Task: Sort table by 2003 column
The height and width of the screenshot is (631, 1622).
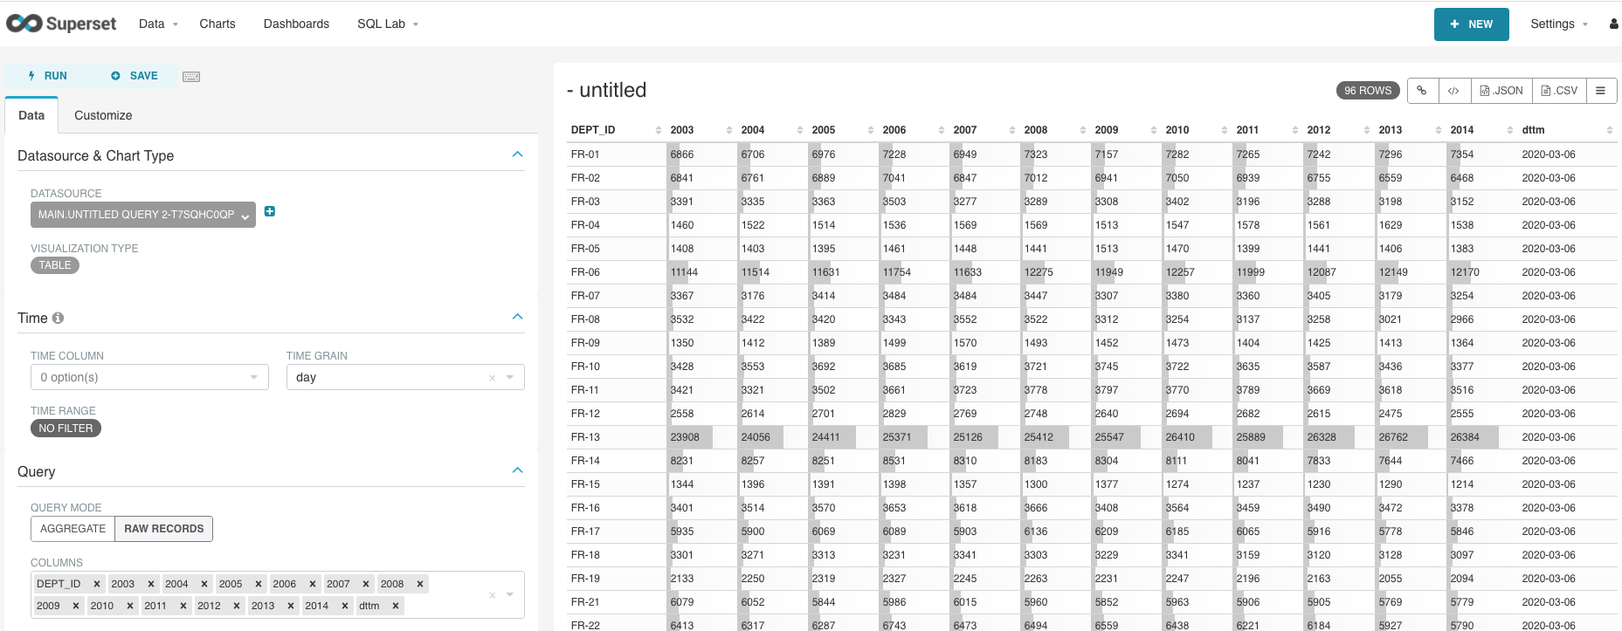Action: 701,130
